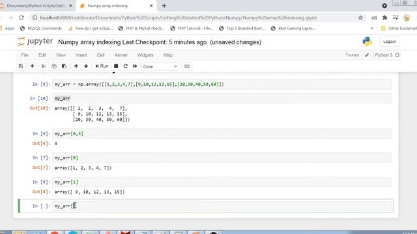Open browser extensions puzzle icon
This screenshot has width=417, height=234.
[384, 18]
